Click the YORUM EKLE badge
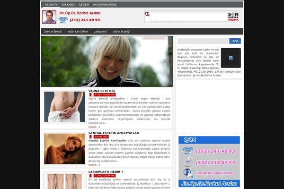284x189 pixels. (x=101, y=137)
